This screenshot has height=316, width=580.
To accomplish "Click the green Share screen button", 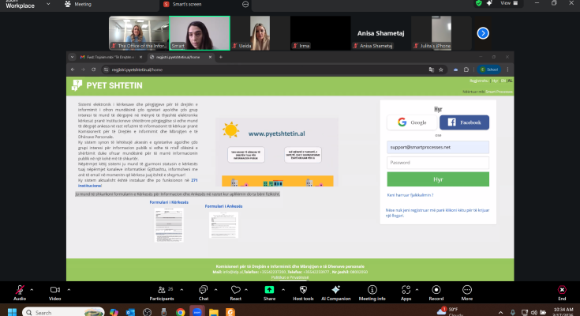I will pyautogui.click(x=269, y=290).
